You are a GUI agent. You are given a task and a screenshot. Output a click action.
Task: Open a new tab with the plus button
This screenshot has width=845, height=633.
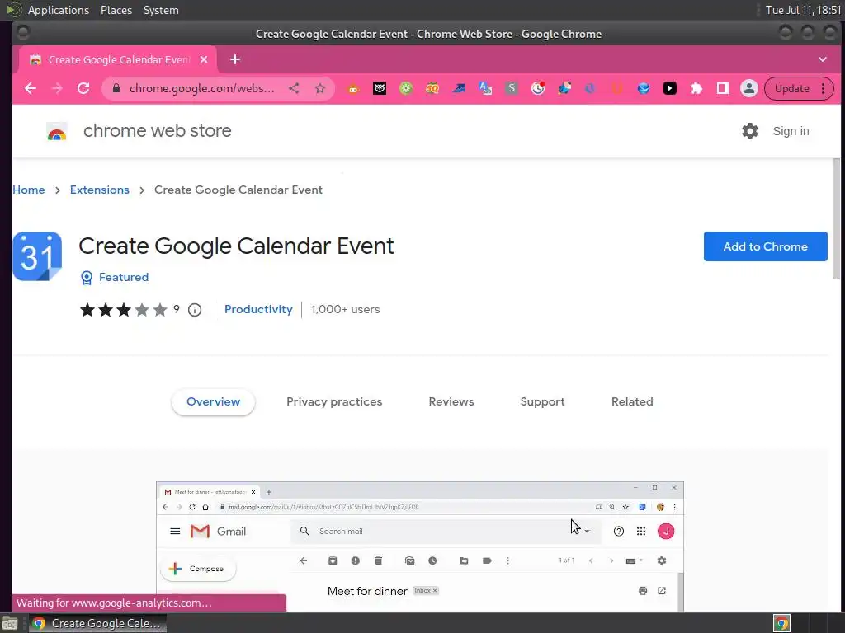[x=235, y=59]
